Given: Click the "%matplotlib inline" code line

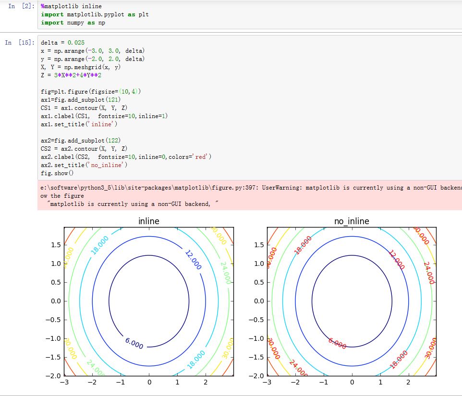Looking at the screenshot, I should point(71,6).
